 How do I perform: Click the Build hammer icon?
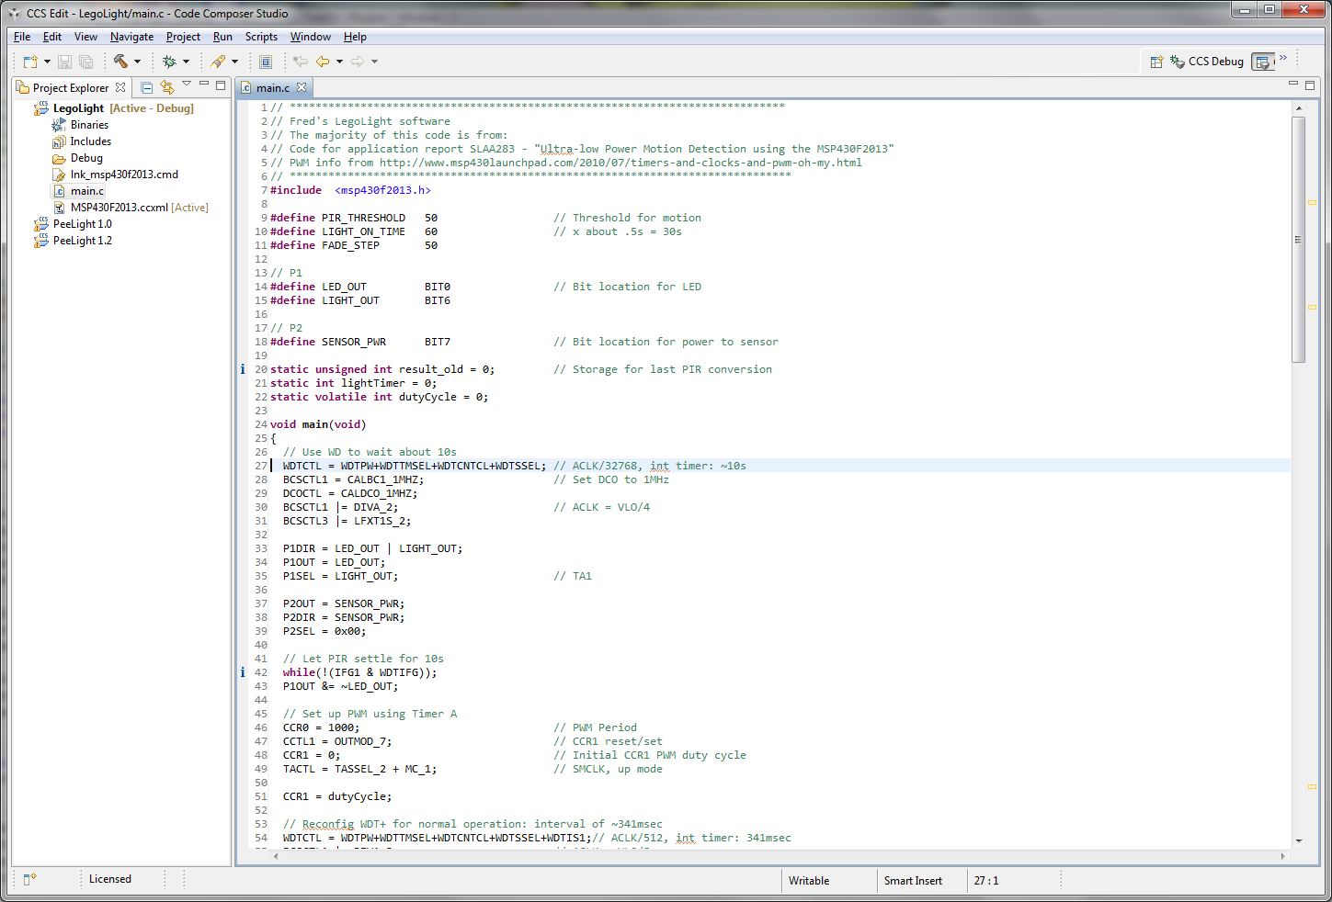pos(120,62)
